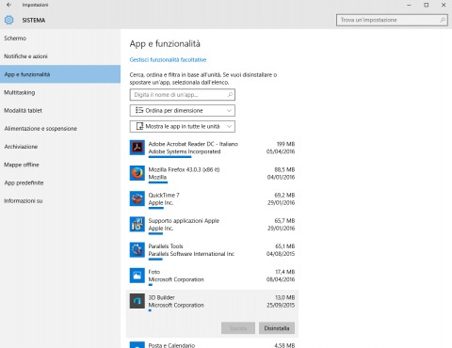Select the 3D Builder app name
The image size is (452, 348).
pos(161,297)
